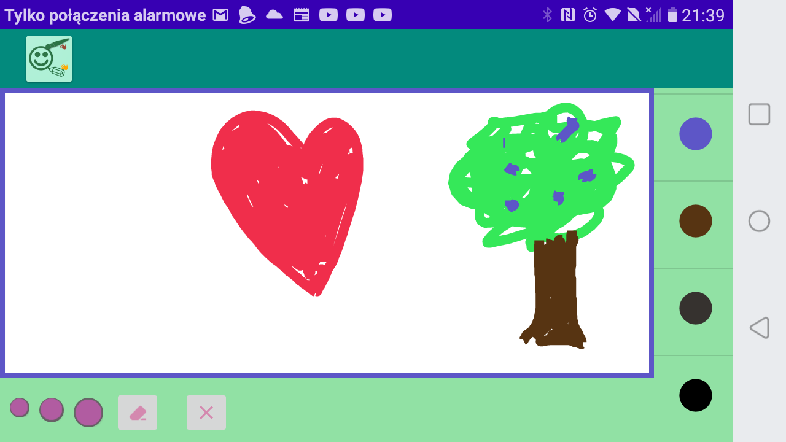Viewport: 786px width, 442px height.
Task: Pick the blue-purple paint color
Action: click(696, 134)
